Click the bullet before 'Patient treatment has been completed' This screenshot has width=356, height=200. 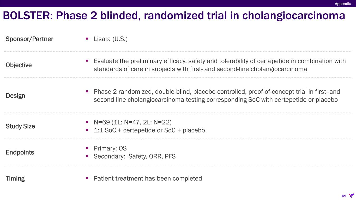[x=87, y=178]
